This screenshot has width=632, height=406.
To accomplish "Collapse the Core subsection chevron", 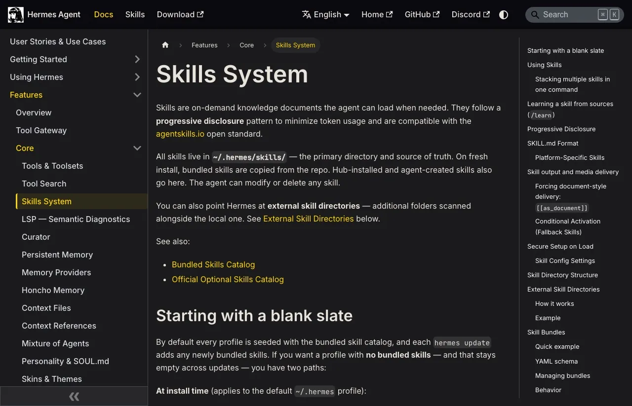I will pos(137,148).
